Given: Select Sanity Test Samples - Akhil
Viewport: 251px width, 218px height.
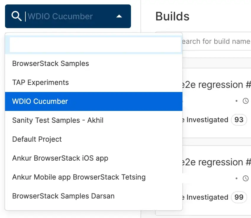Looking at the screenshot, I should [58, 120].
